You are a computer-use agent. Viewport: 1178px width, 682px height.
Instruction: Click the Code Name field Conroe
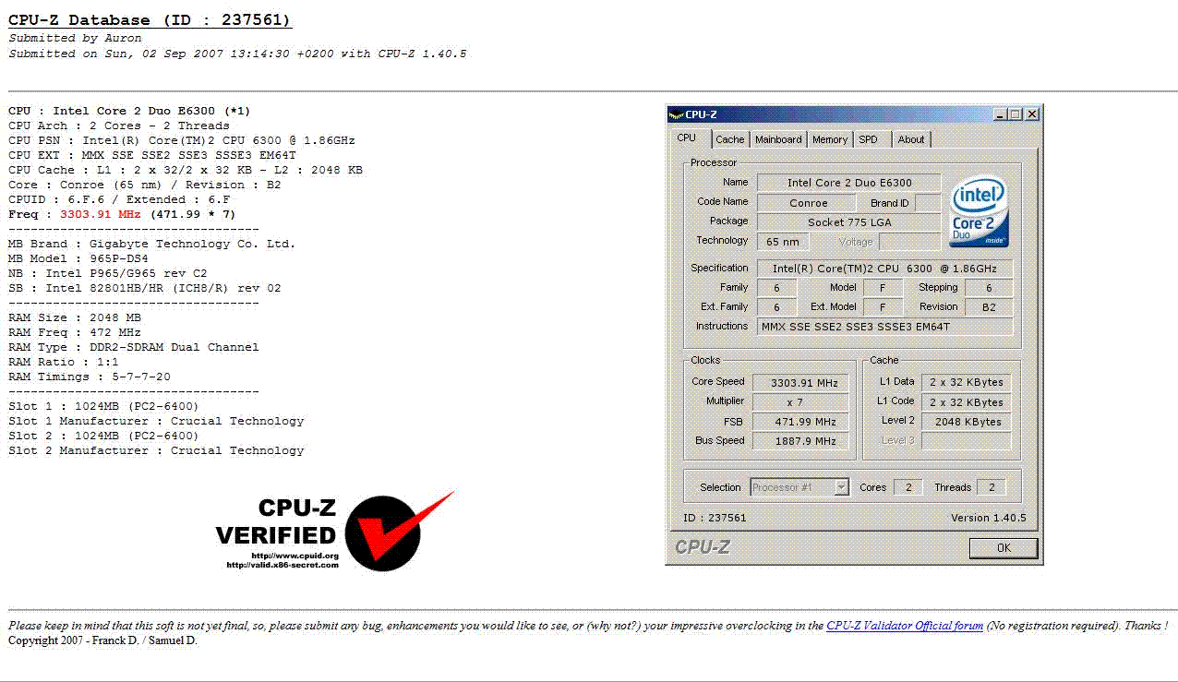pyautogui.click(x=809, y=203)
